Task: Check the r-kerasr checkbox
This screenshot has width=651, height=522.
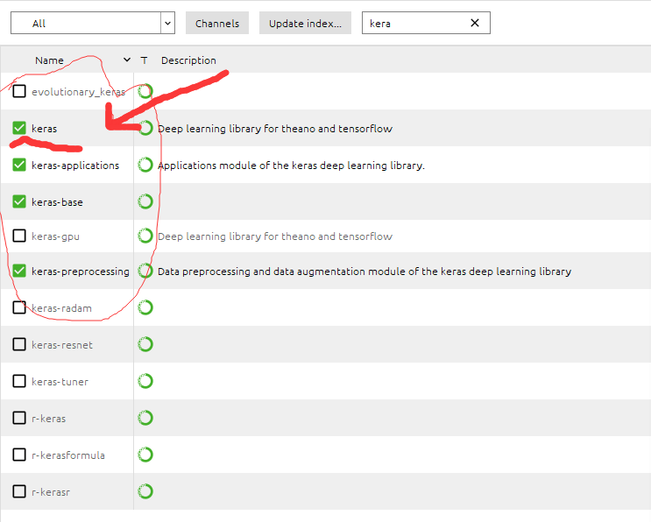Action: pos(19,491)
